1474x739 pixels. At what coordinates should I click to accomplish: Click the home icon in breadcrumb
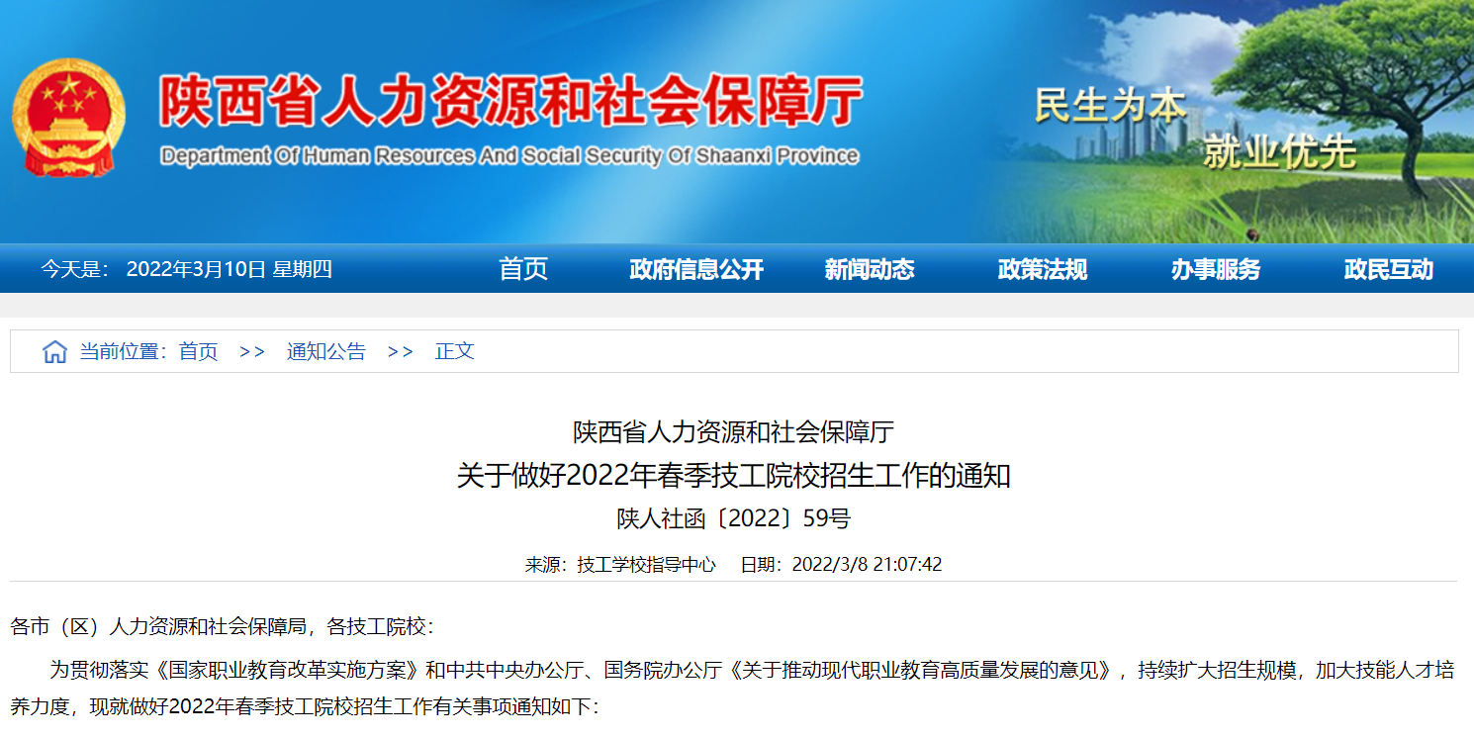(x=54, y=351)
